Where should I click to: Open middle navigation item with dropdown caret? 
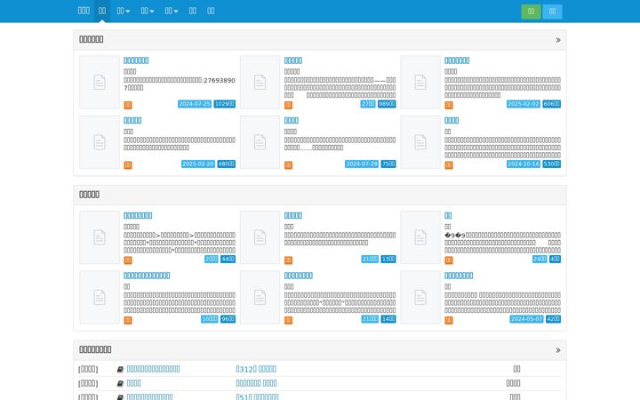(x=147, y=11)
